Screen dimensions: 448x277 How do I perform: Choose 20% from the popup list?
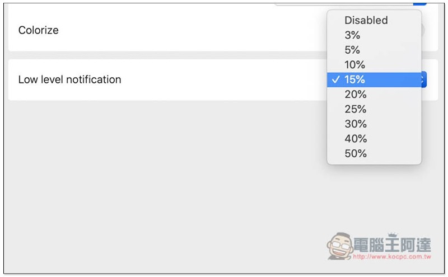(x=356, y=95)
